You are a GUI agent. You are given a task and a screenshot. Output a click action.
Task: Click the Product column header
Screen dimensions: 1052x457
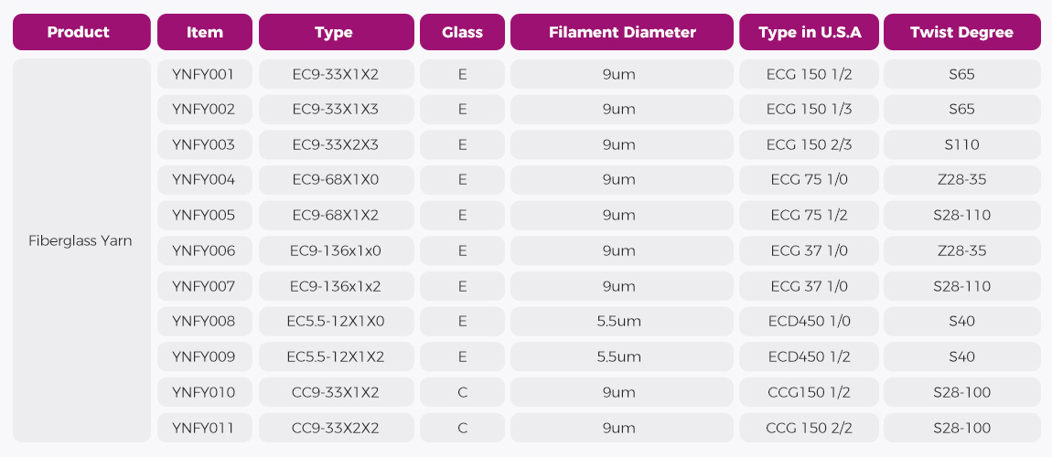78,32
